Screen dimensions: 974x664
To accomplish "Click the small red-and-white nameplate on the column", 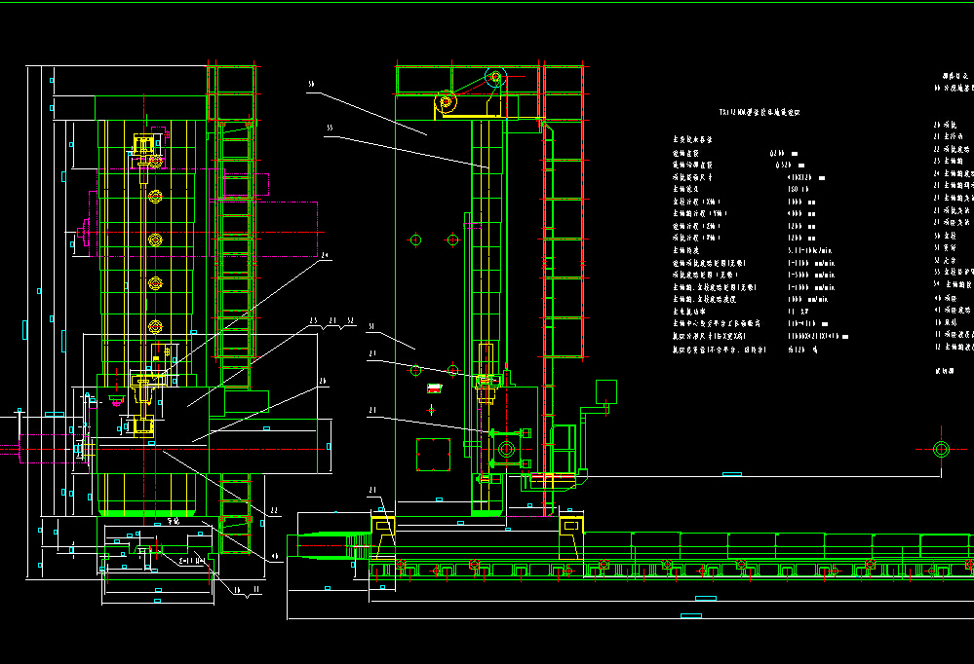I will (434, 388).
